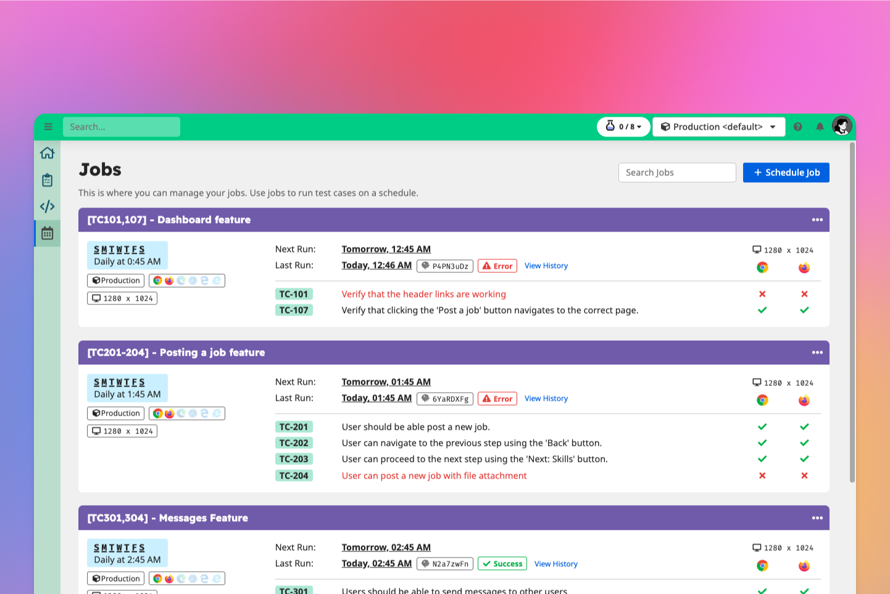Click Daily at 0:45 AM schedule box
The image size is (890, 594).
click(x=127, y=256)
